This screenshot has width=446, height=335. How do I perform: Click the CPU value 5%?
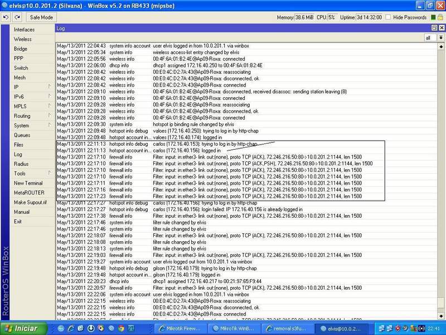(332, 17)
